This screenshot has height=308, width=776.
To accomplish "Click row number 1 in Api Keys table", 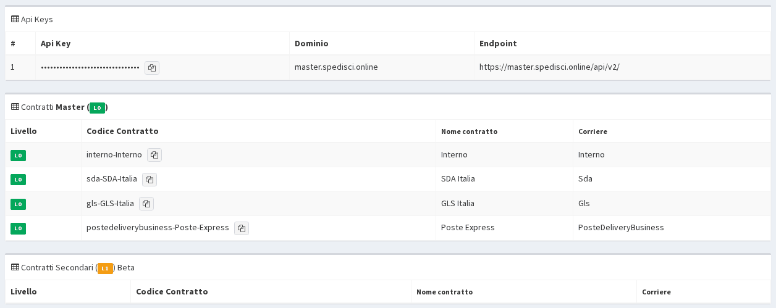I will point(12,67).
